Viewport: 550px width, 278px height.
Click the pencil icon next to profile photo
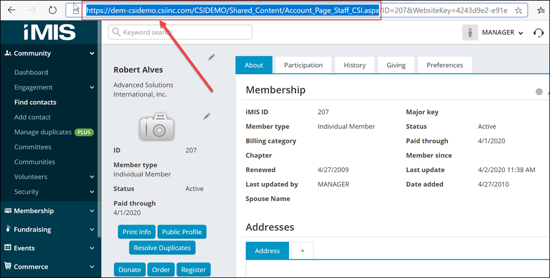click(207, 117)
